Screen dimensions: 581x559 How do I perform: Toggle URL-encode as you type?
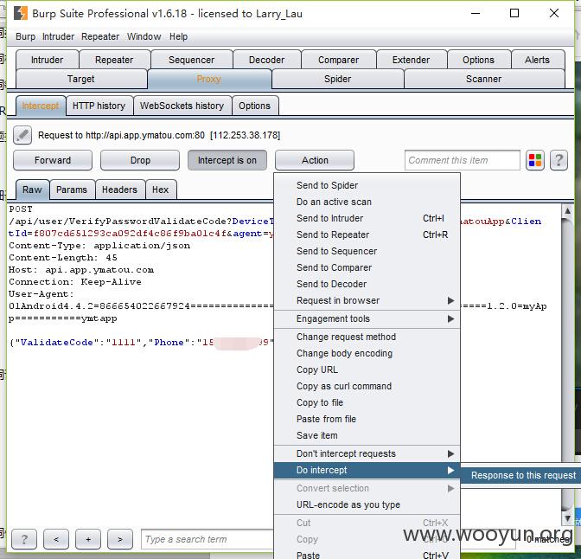click(367, 504)
